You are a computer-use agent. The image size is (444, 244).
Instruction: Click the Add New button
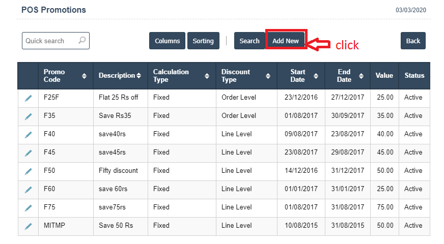[286, 41]
